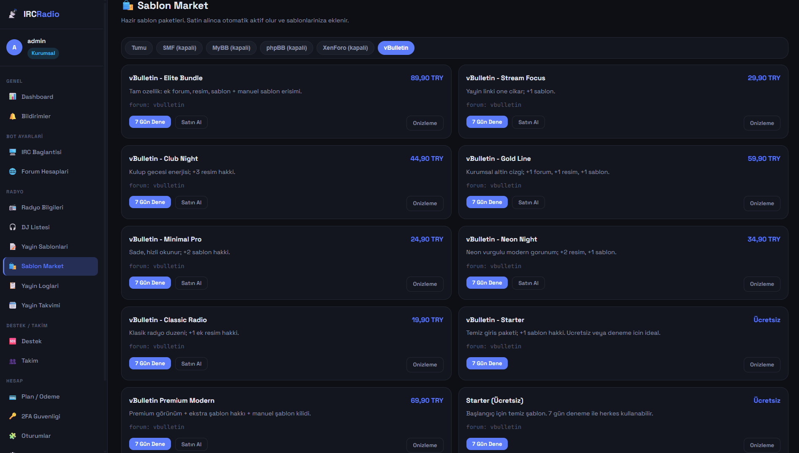Click the Yayin Loglari clipboard icon
The height and width of the screenshot is (453, 799).
tap(13, 286)
